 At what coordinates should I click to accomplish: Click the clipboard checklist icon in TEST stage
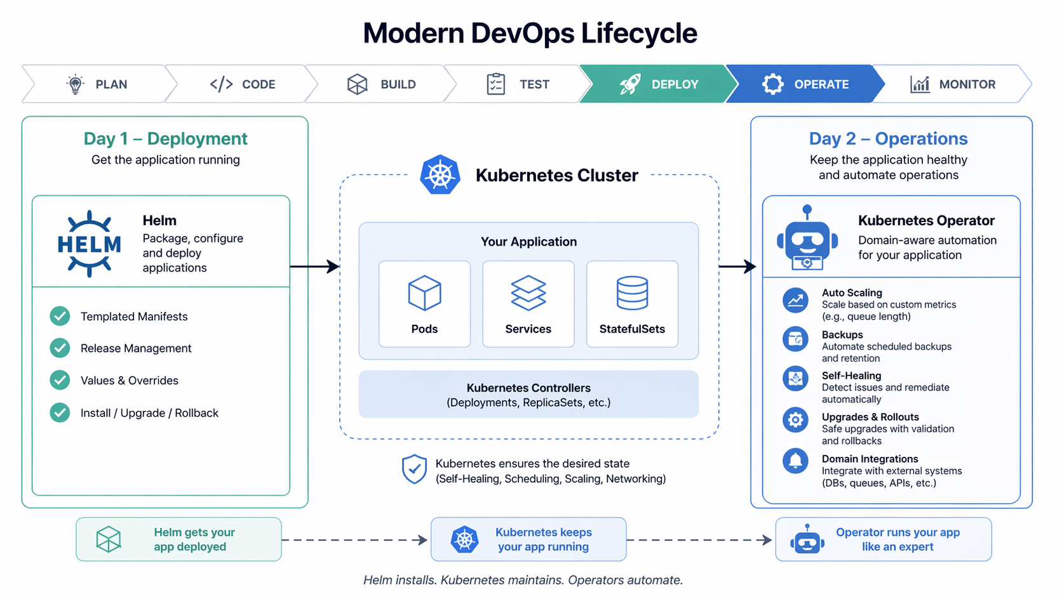click(495, 84)
